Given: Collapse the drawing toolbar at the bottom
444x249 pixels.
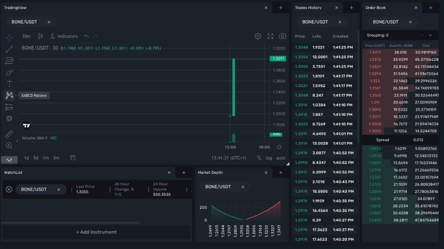Looking at the screenshot, I should [9, 160].
